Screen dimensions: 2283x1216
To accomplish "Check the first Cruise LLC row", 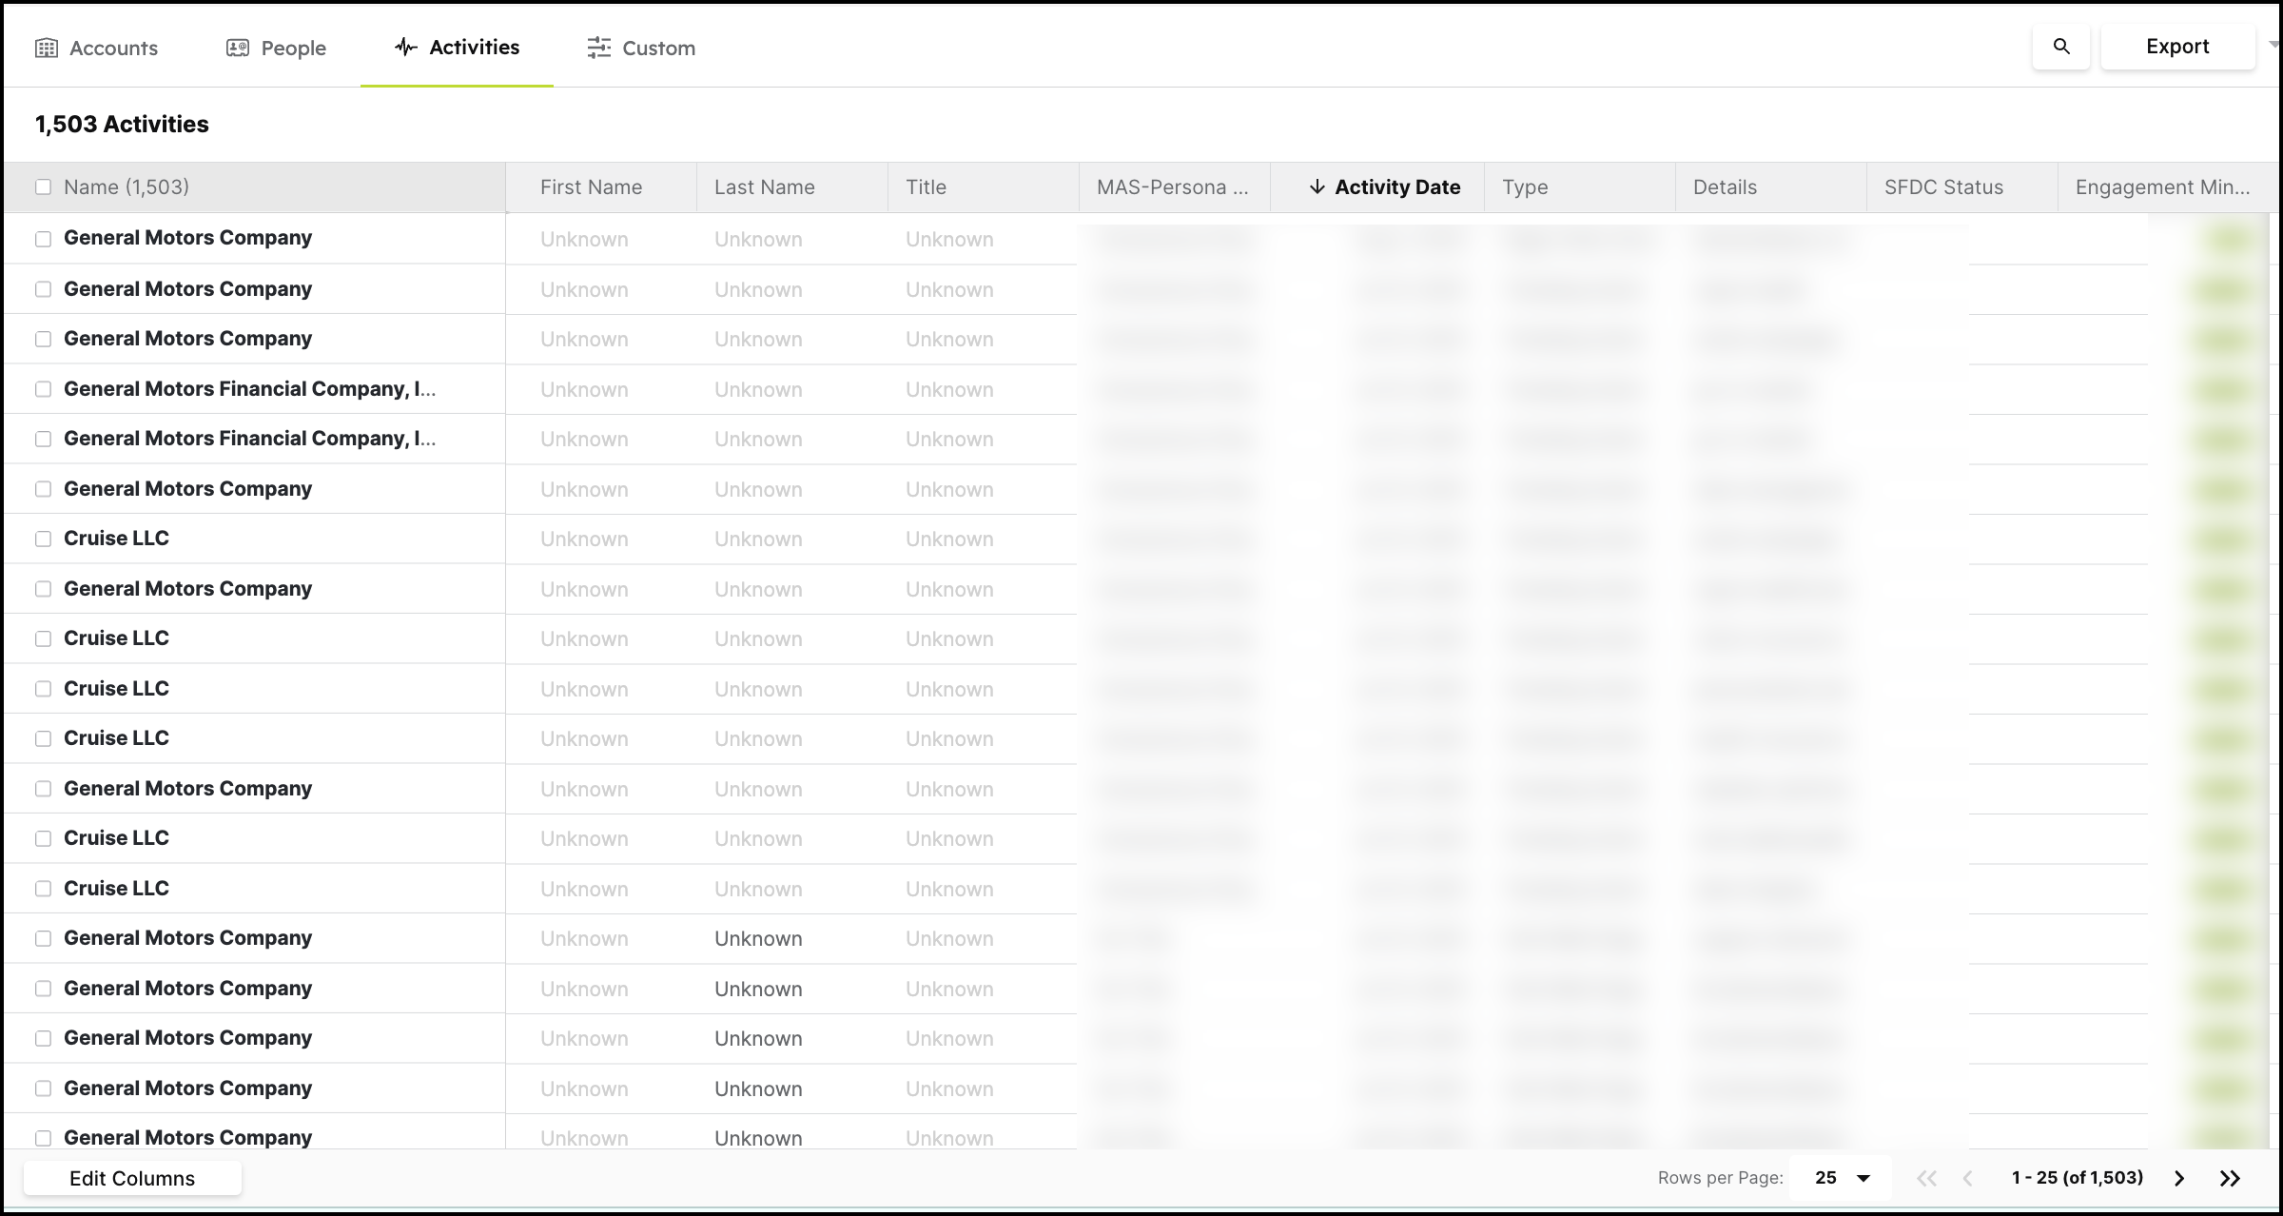I will (x=43, y=539).
